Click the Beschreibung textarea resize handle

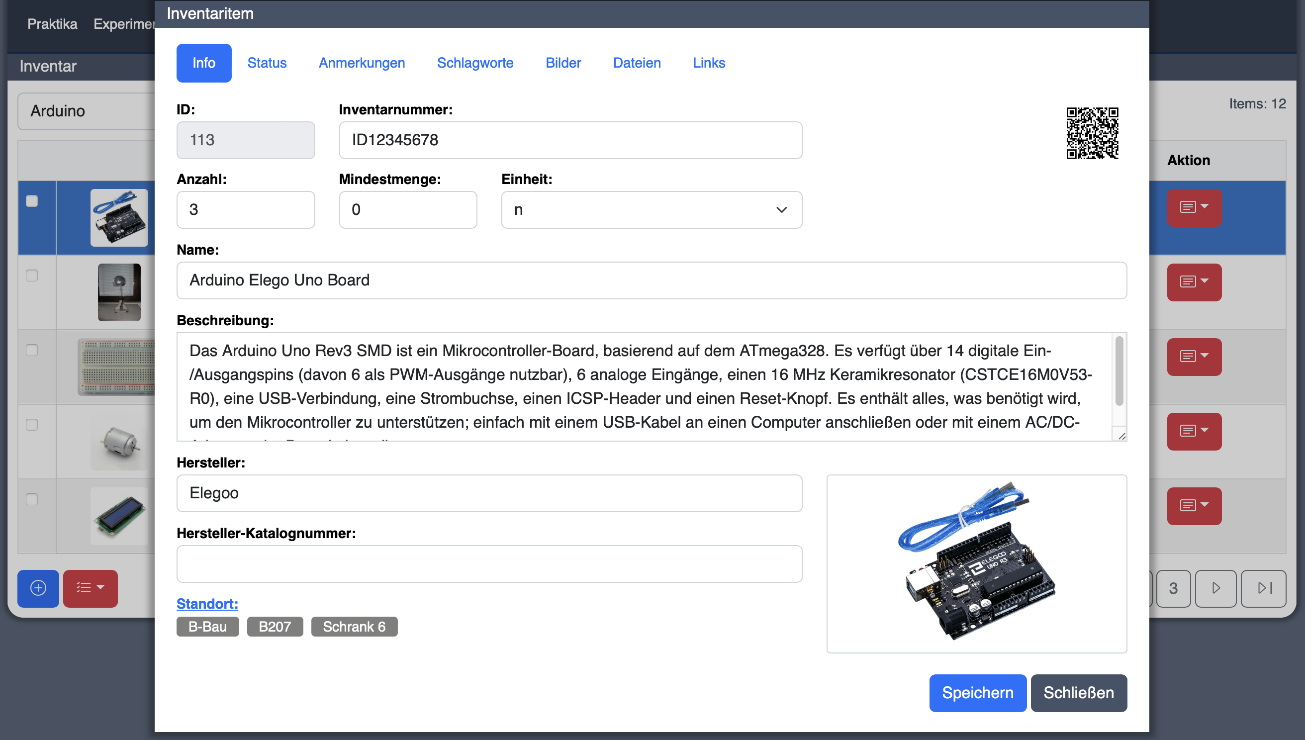tap(1121, 436)
